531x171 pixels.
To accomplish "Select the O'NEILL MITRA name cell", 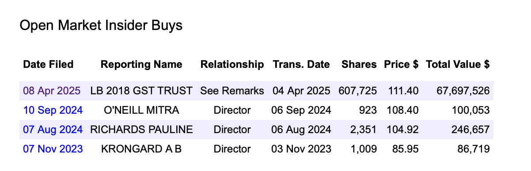I will pyautogui.click(x=141, y=110).
